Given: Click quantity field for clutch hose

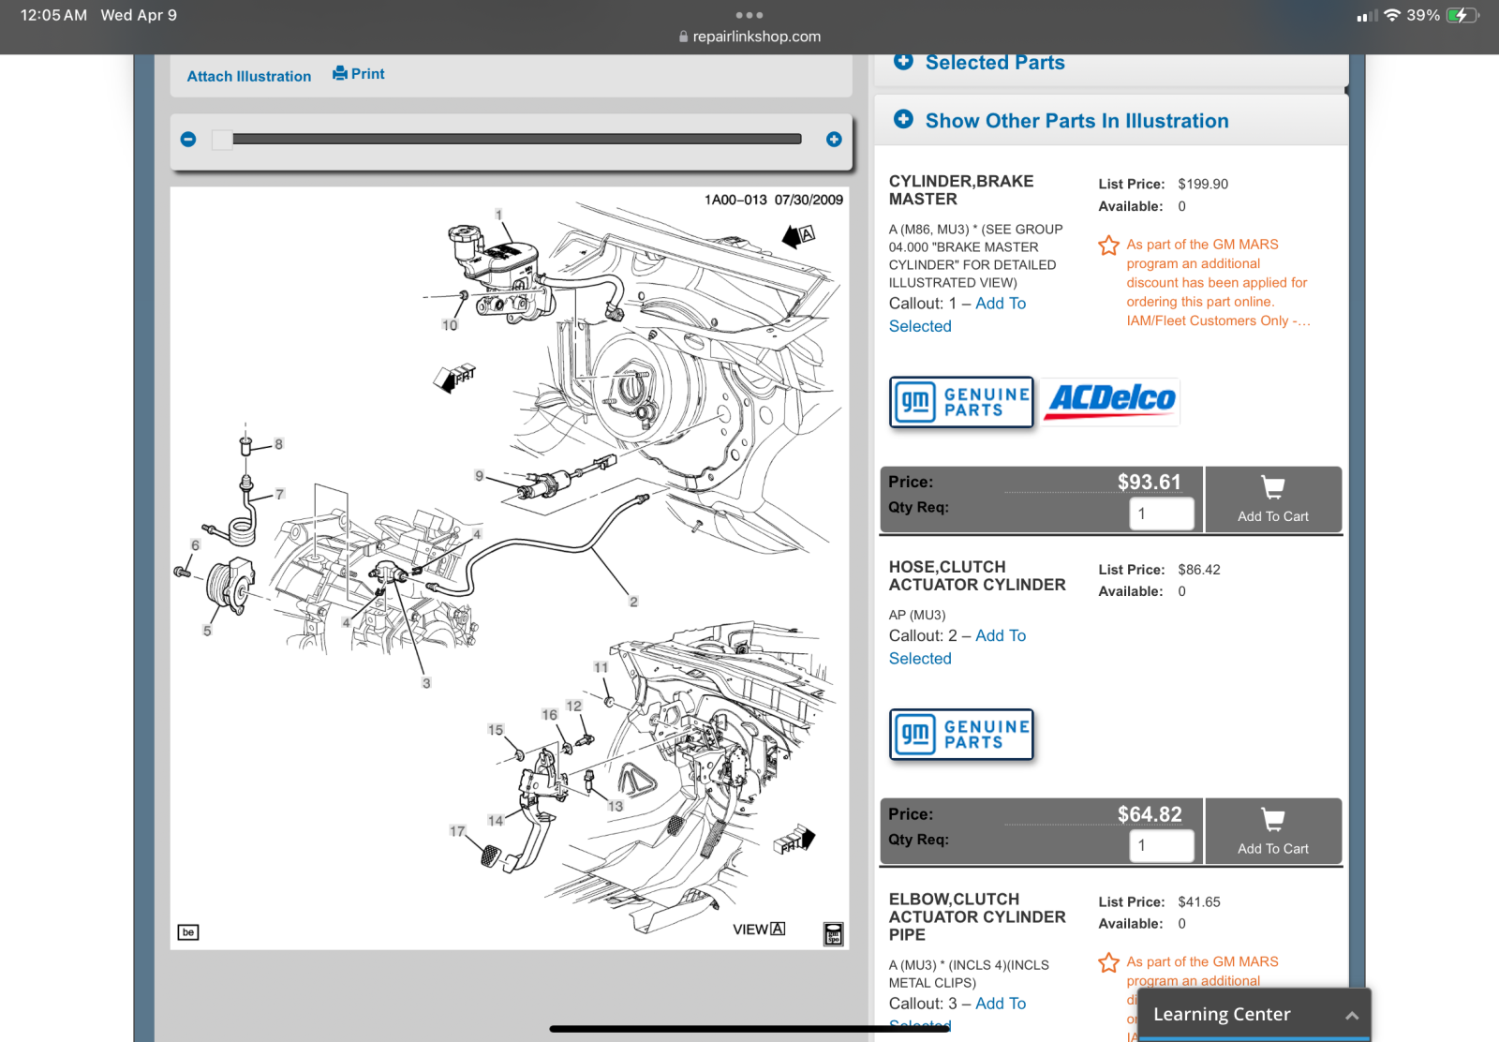Looking at the screenshot, I should point(1162,845).
